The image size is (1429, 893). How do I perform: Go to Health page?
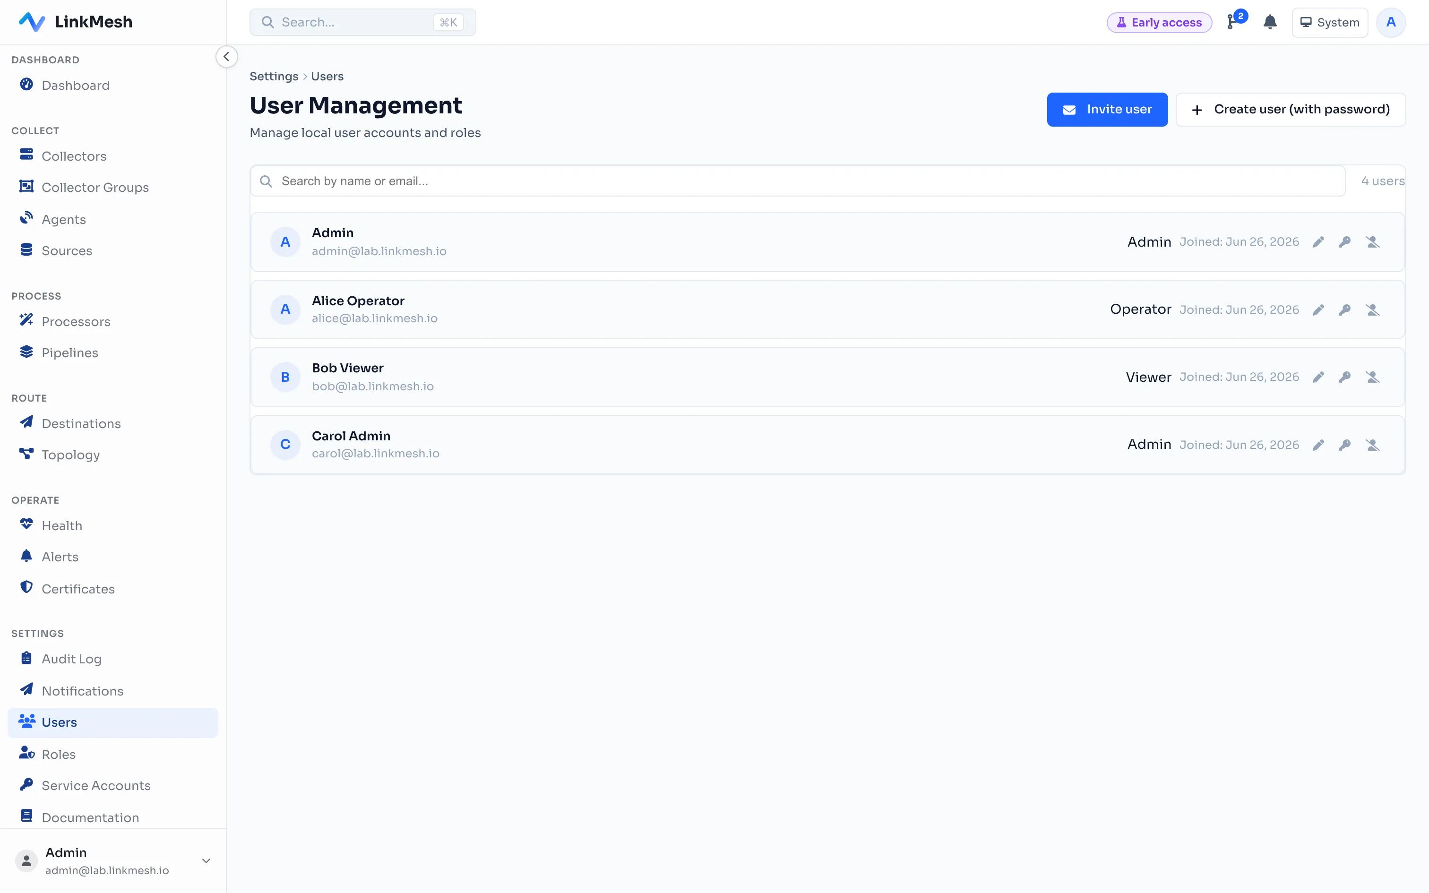112,525
